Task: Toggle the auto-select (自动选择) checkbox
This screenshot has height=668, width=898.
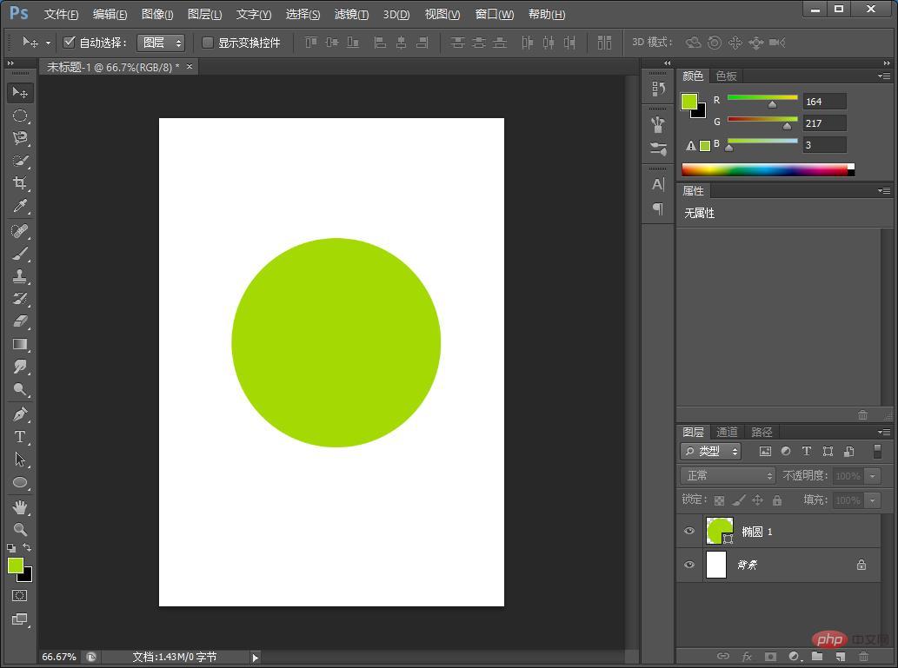Action: [x=70, y=42]
